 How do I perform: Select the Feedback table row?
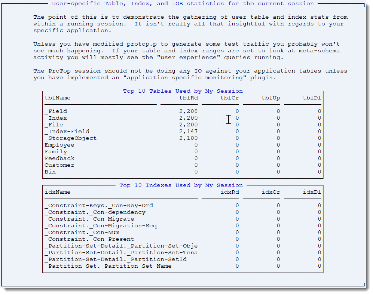click(x=59, y=159)
